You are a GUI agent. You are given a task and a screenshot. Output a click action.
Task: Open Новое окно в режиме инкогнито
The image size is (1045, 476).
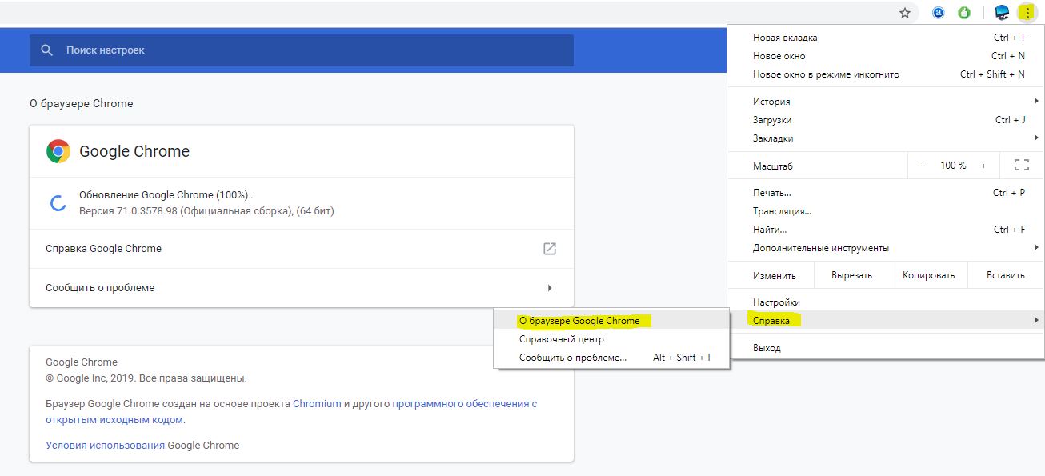point(886,74)
